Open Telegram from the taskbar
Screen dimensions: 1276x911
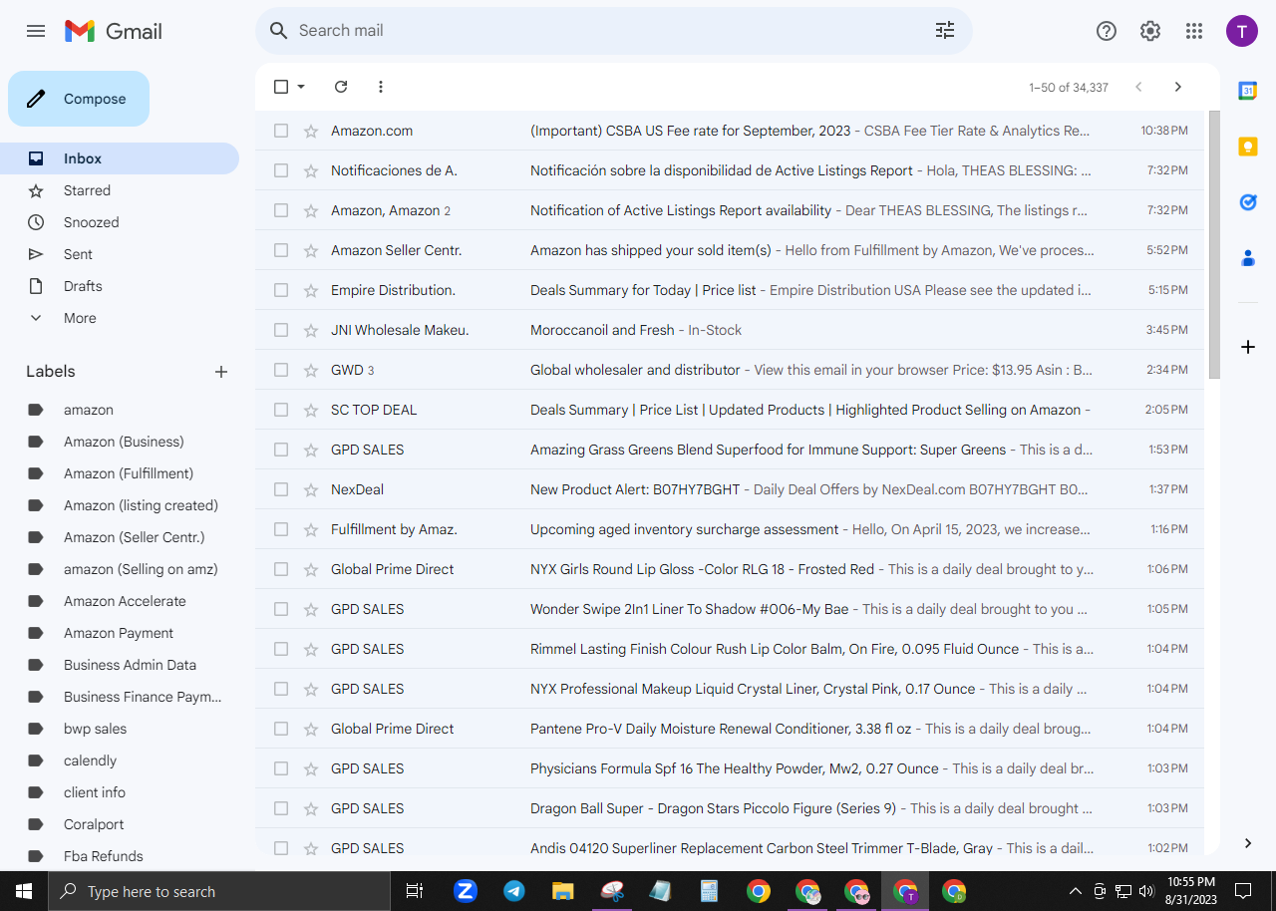coord(514,891)
